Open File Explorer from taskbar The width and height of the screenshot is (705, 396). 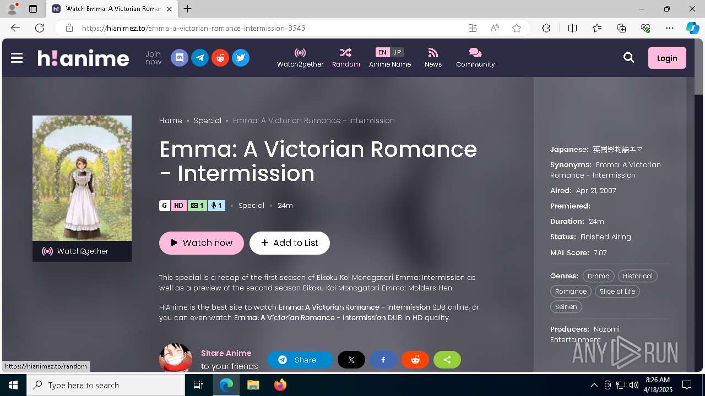click(253, 385)
